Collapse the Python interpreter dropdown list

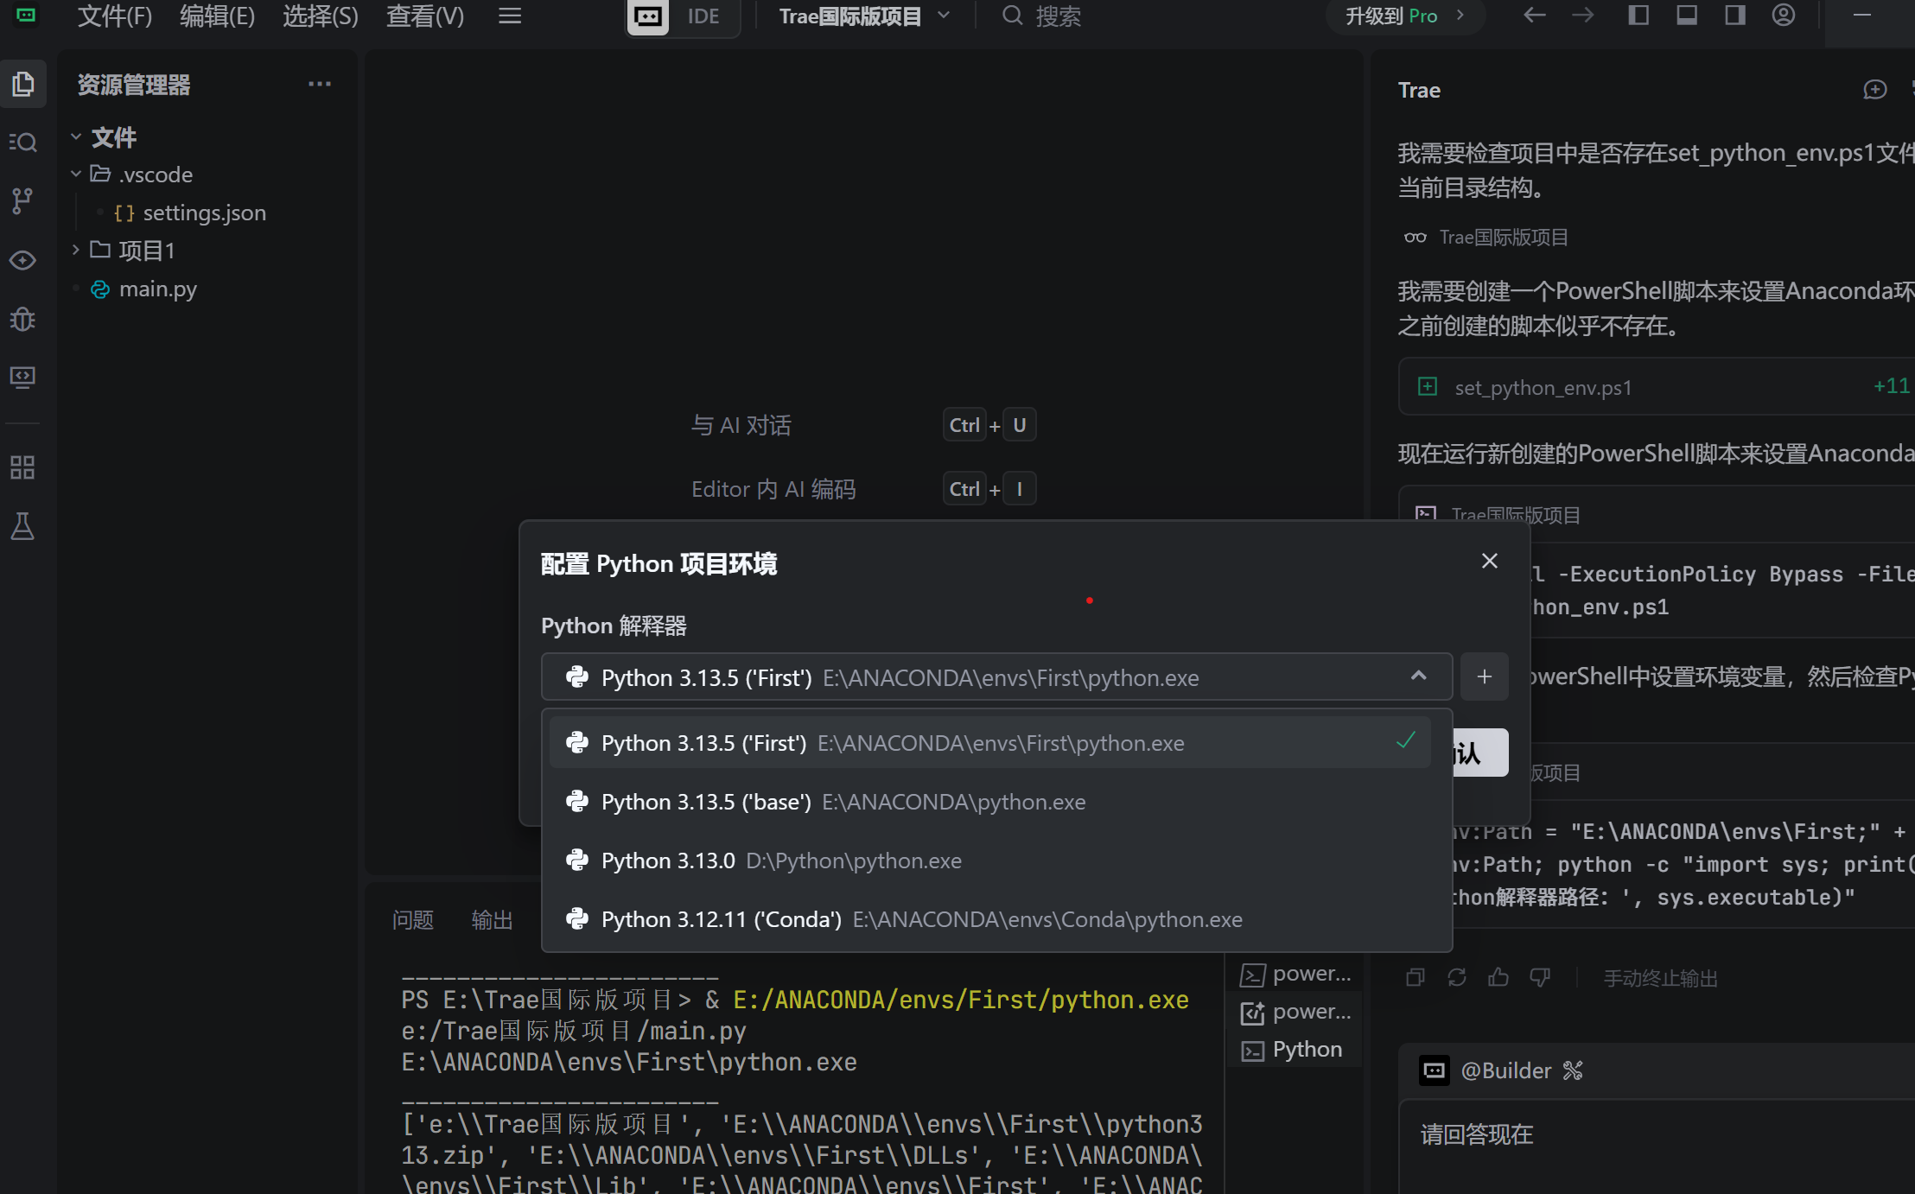[1419, 676]
